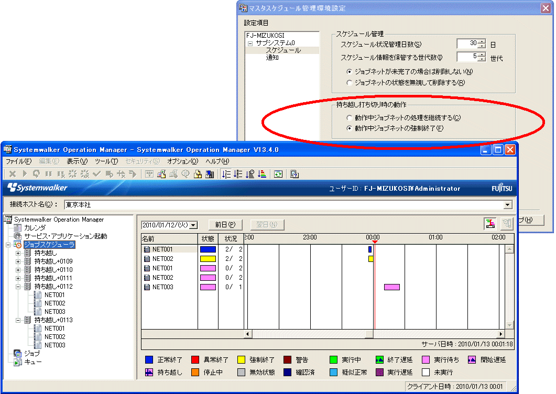Click the timeline horizontal scrollbar right arrow
Image resolution: width=556 pixels, height=394 pixels.
point(500,334)
